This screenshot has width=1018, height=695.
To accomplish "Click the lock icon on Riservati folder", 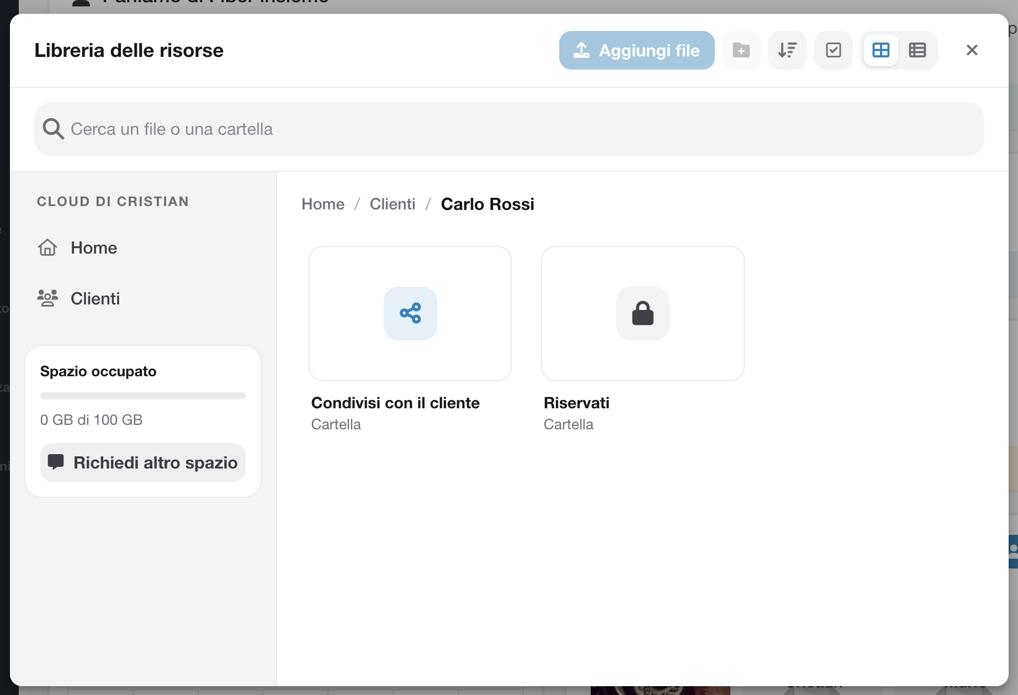I will (x=643, y=313).
